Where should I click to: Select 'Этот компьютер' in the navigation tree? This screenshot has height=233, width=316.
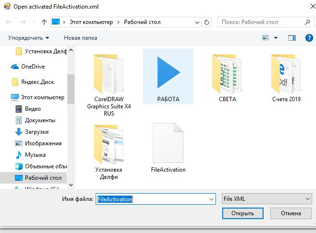click(x=38, y=97)
